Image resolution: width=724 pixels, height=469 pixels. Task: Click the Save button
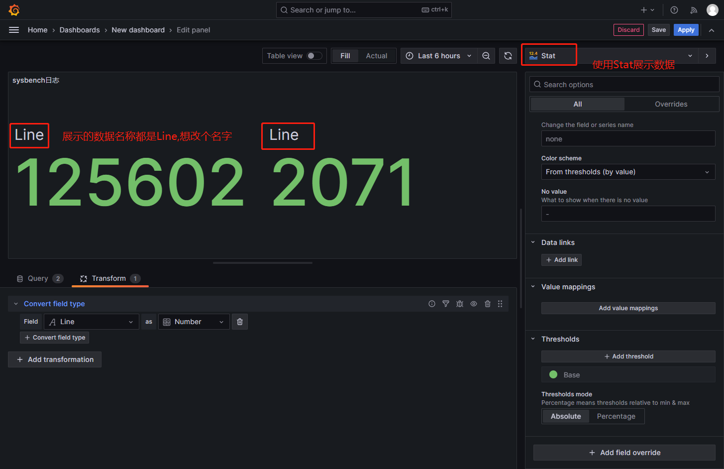[659, 30]
